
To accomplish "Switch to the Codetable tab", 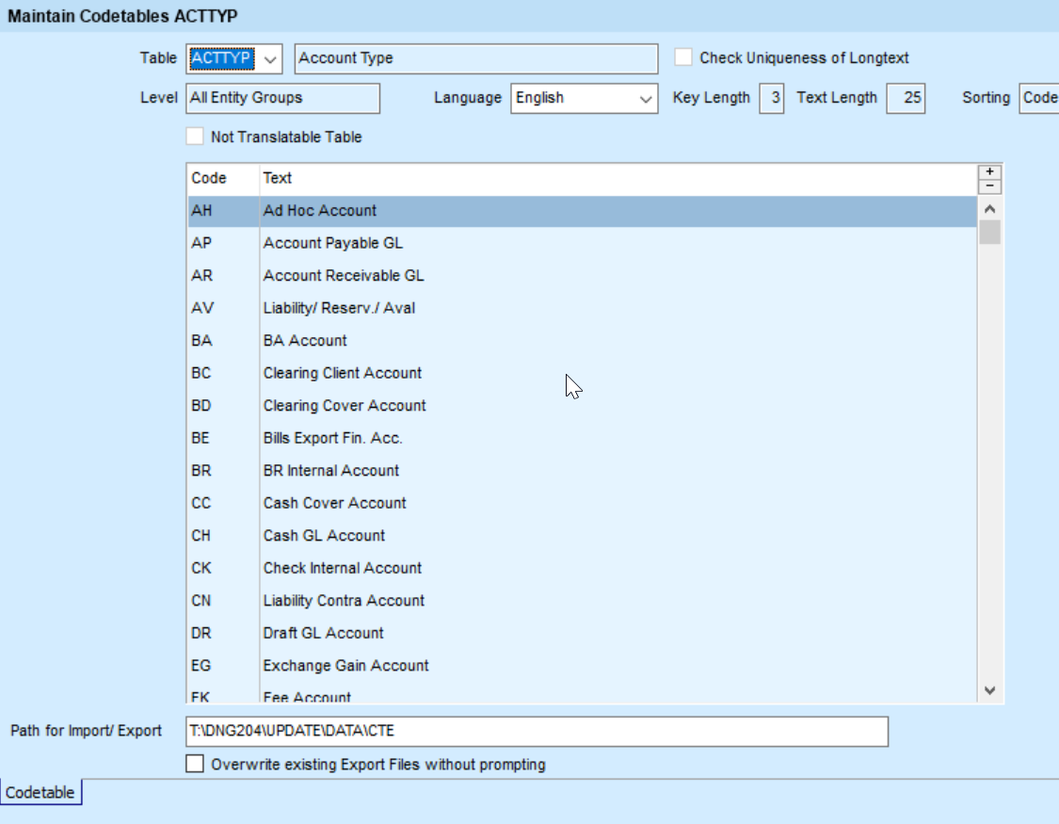I will click(x=40, y=793).
